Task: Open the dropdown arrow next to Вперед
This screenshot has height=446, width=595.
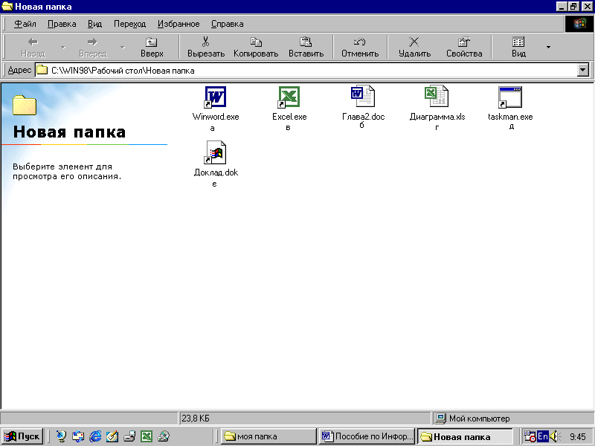Action: click(123, 47)
